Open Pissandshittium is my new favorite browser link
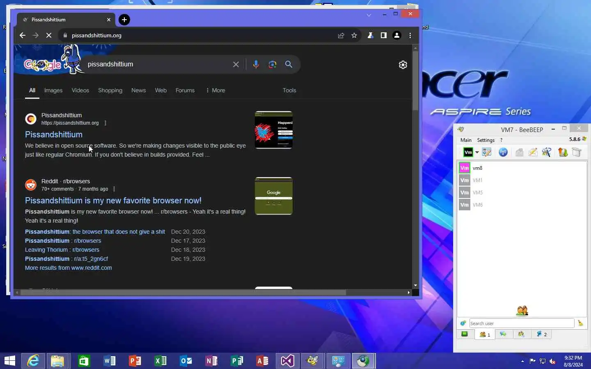The width and height of the screenshot is (591, 369). pyautogui.click(x=113, y=200)
